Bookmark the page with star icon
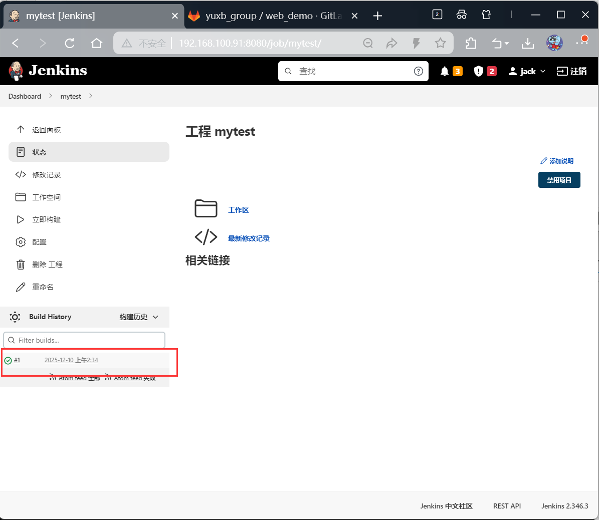 440,43
